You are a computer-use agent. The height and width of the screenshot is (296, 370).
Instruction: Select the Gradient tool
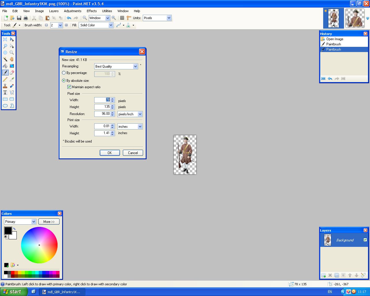click(x=12, y=66)
